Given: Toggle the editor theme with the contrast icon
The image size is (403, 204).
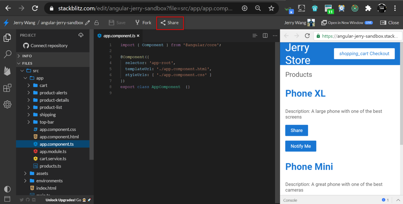Looking at the screenshot, I should point(7,189).
